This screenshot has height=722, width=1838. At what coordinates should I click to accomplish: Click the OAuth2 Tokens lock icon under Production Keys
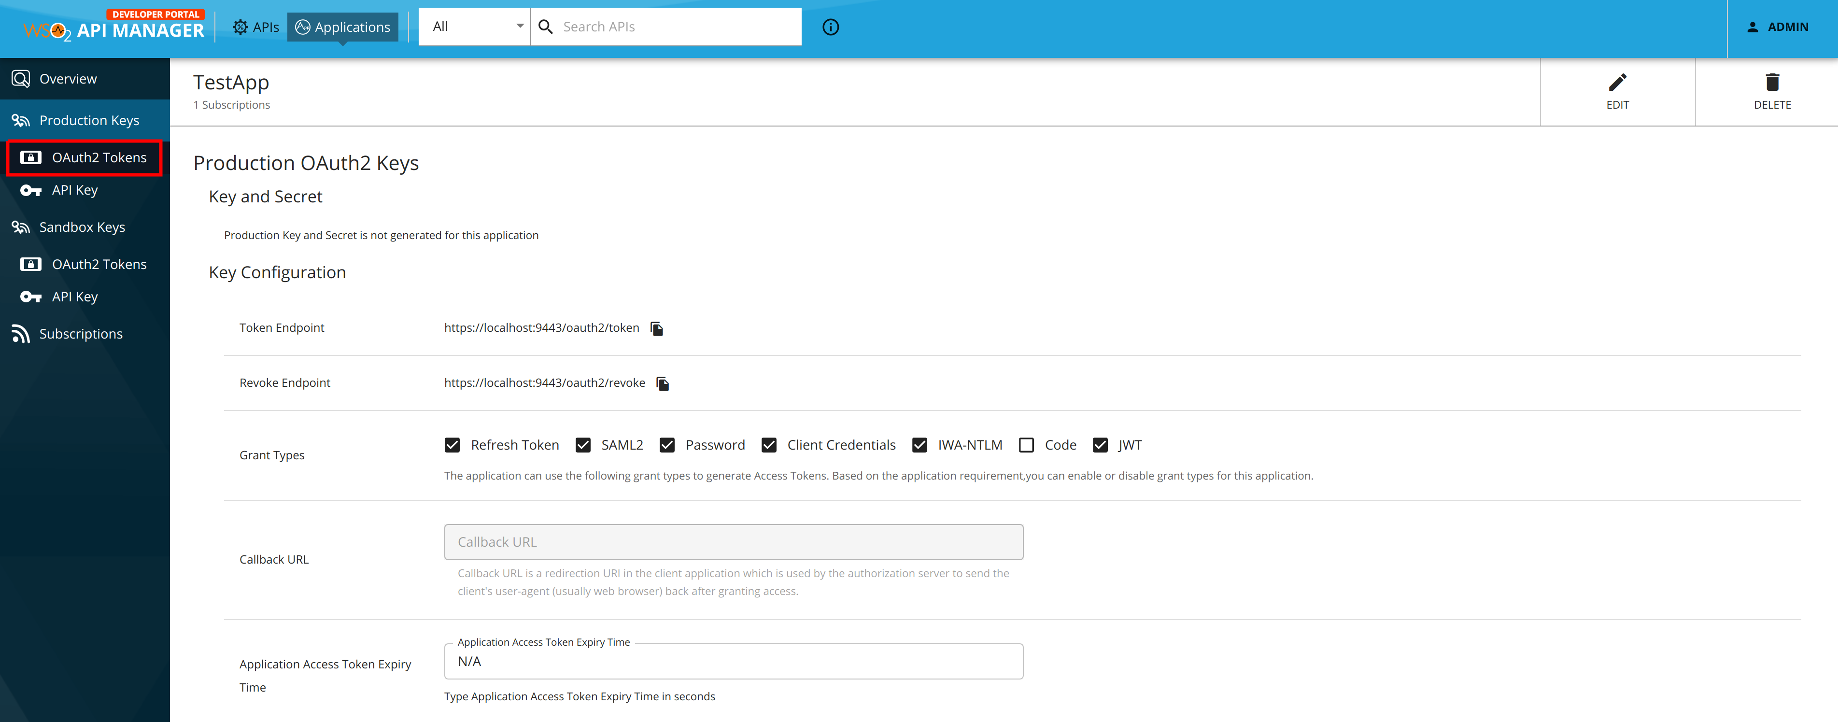[x=30, y=157]
